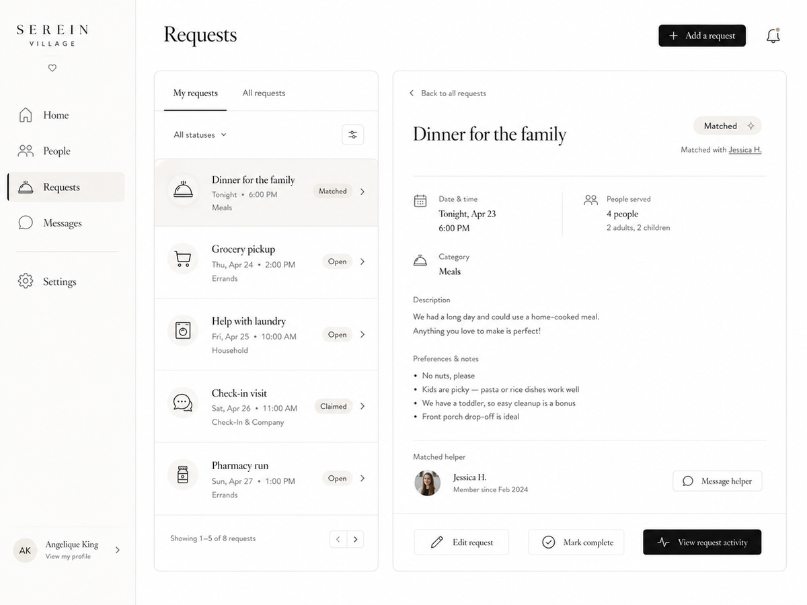Open the notifications bell

pyautogui.click(x=773, y=36)
